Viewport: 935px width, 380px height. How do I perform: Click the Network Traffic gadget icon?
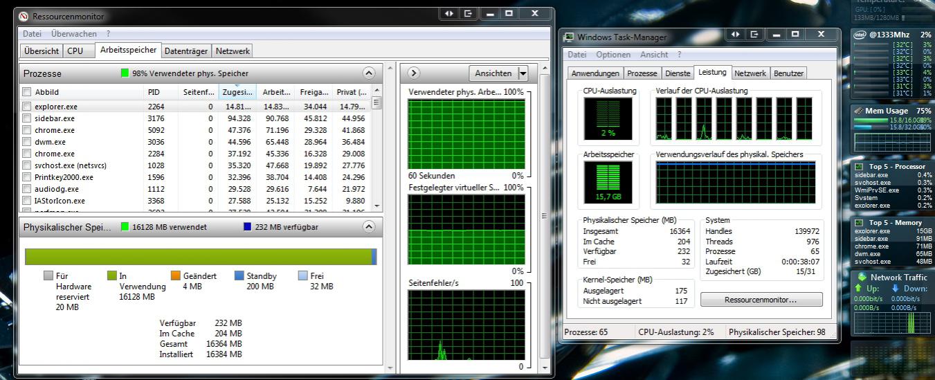tap(861, 277)
